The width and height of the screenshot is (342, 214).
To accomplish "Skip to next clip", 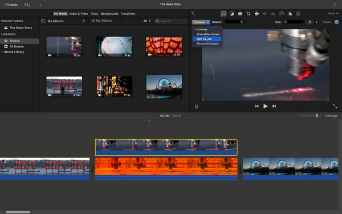I will pos(274,106).
